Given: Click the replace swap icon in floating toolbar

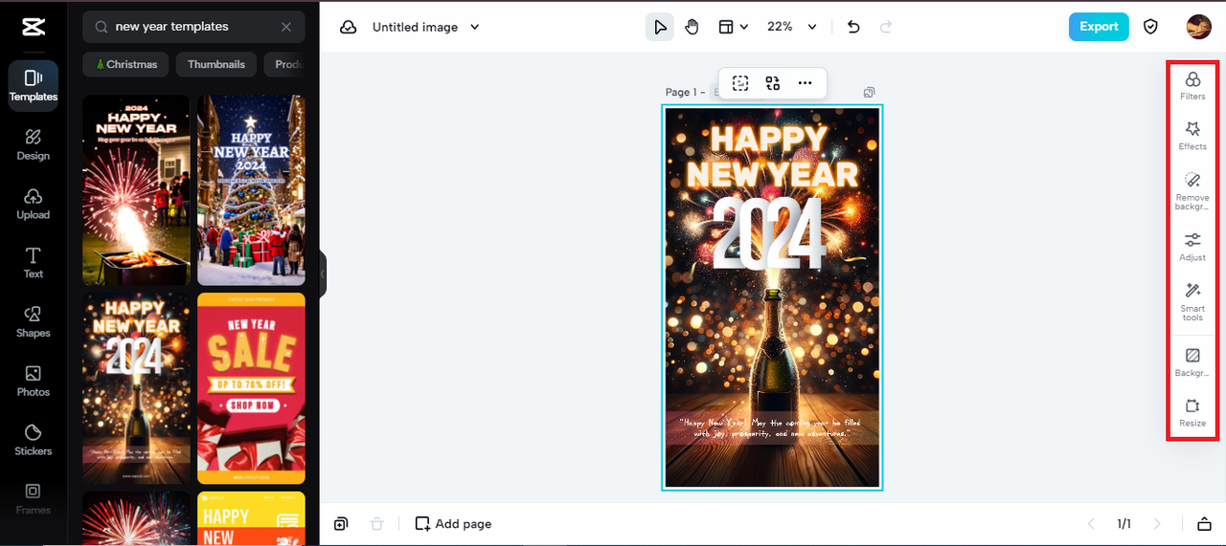Looking at the screenshot, I should tap(773, 83).
